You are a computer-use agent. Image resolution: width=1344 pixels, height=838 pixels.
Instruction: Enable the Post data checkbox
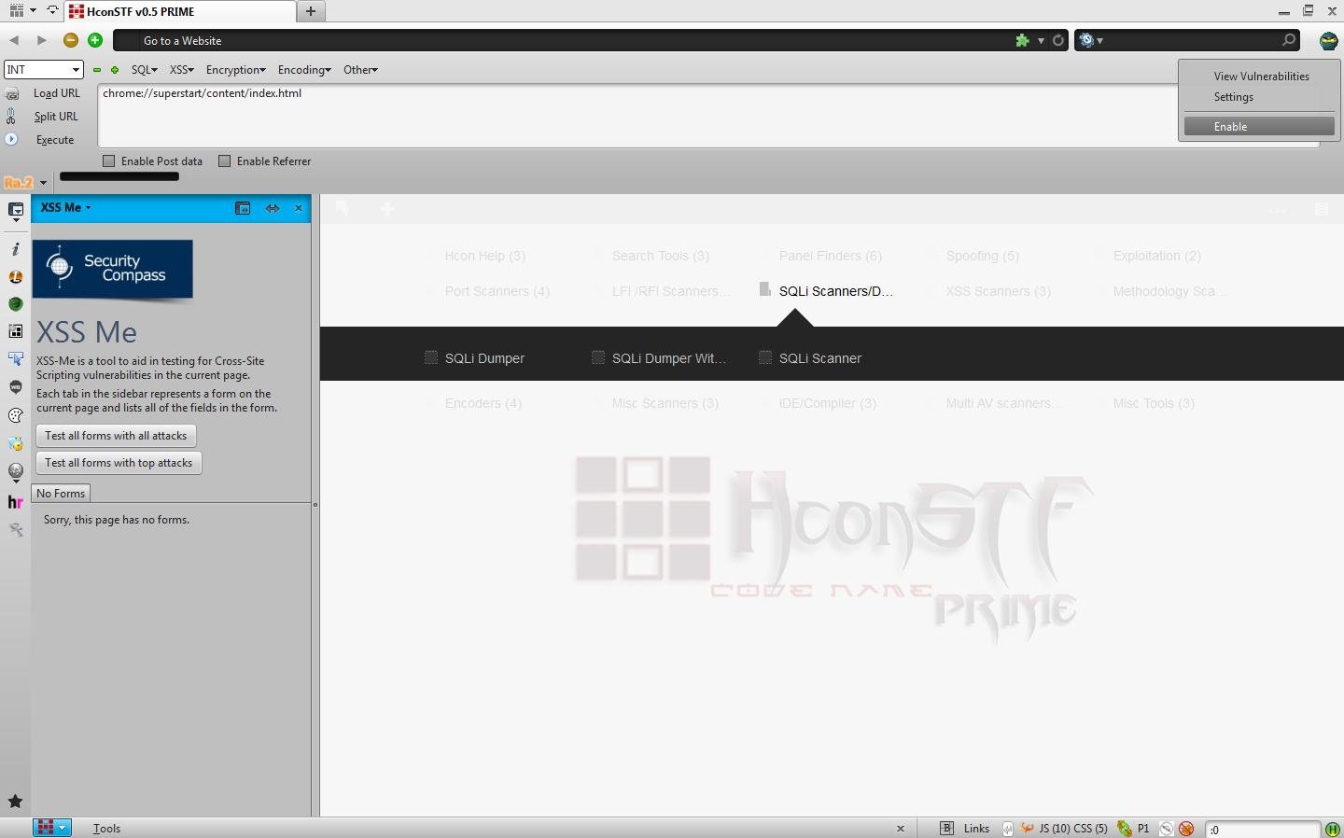[x=109, y=161]
